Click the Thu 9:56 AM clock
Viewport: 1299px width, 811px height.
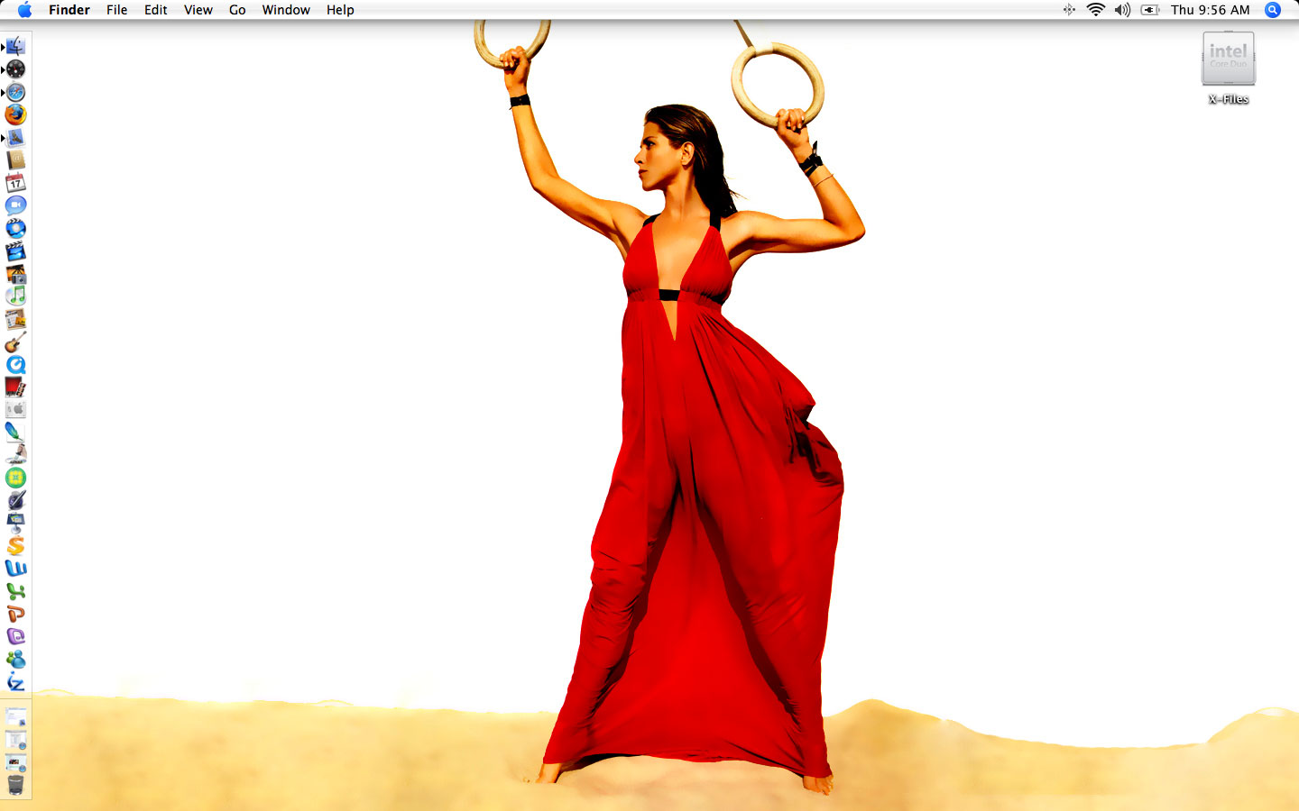(x=1211, y=10)
